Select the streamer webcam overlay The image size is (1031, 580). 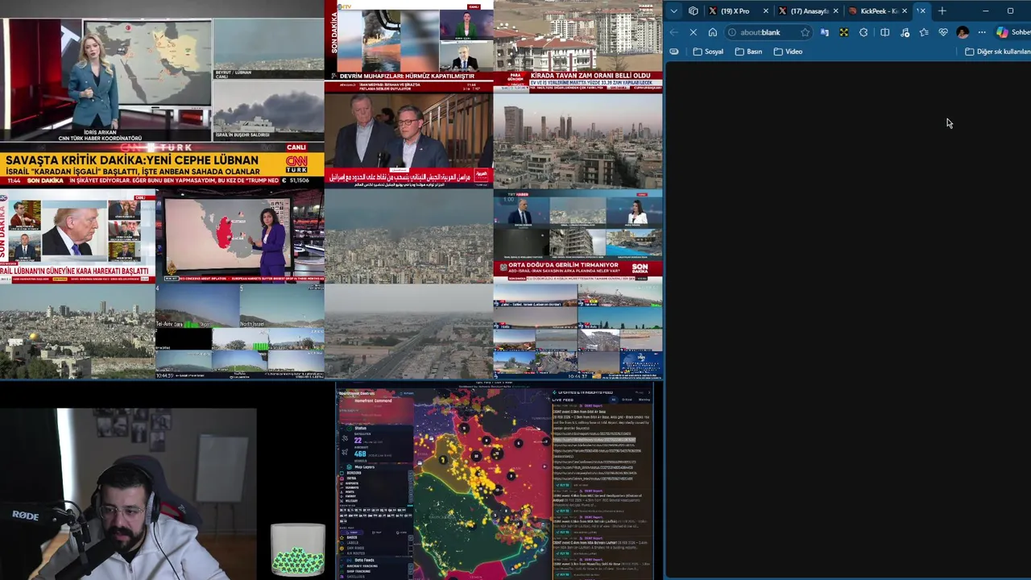[129, 493]
